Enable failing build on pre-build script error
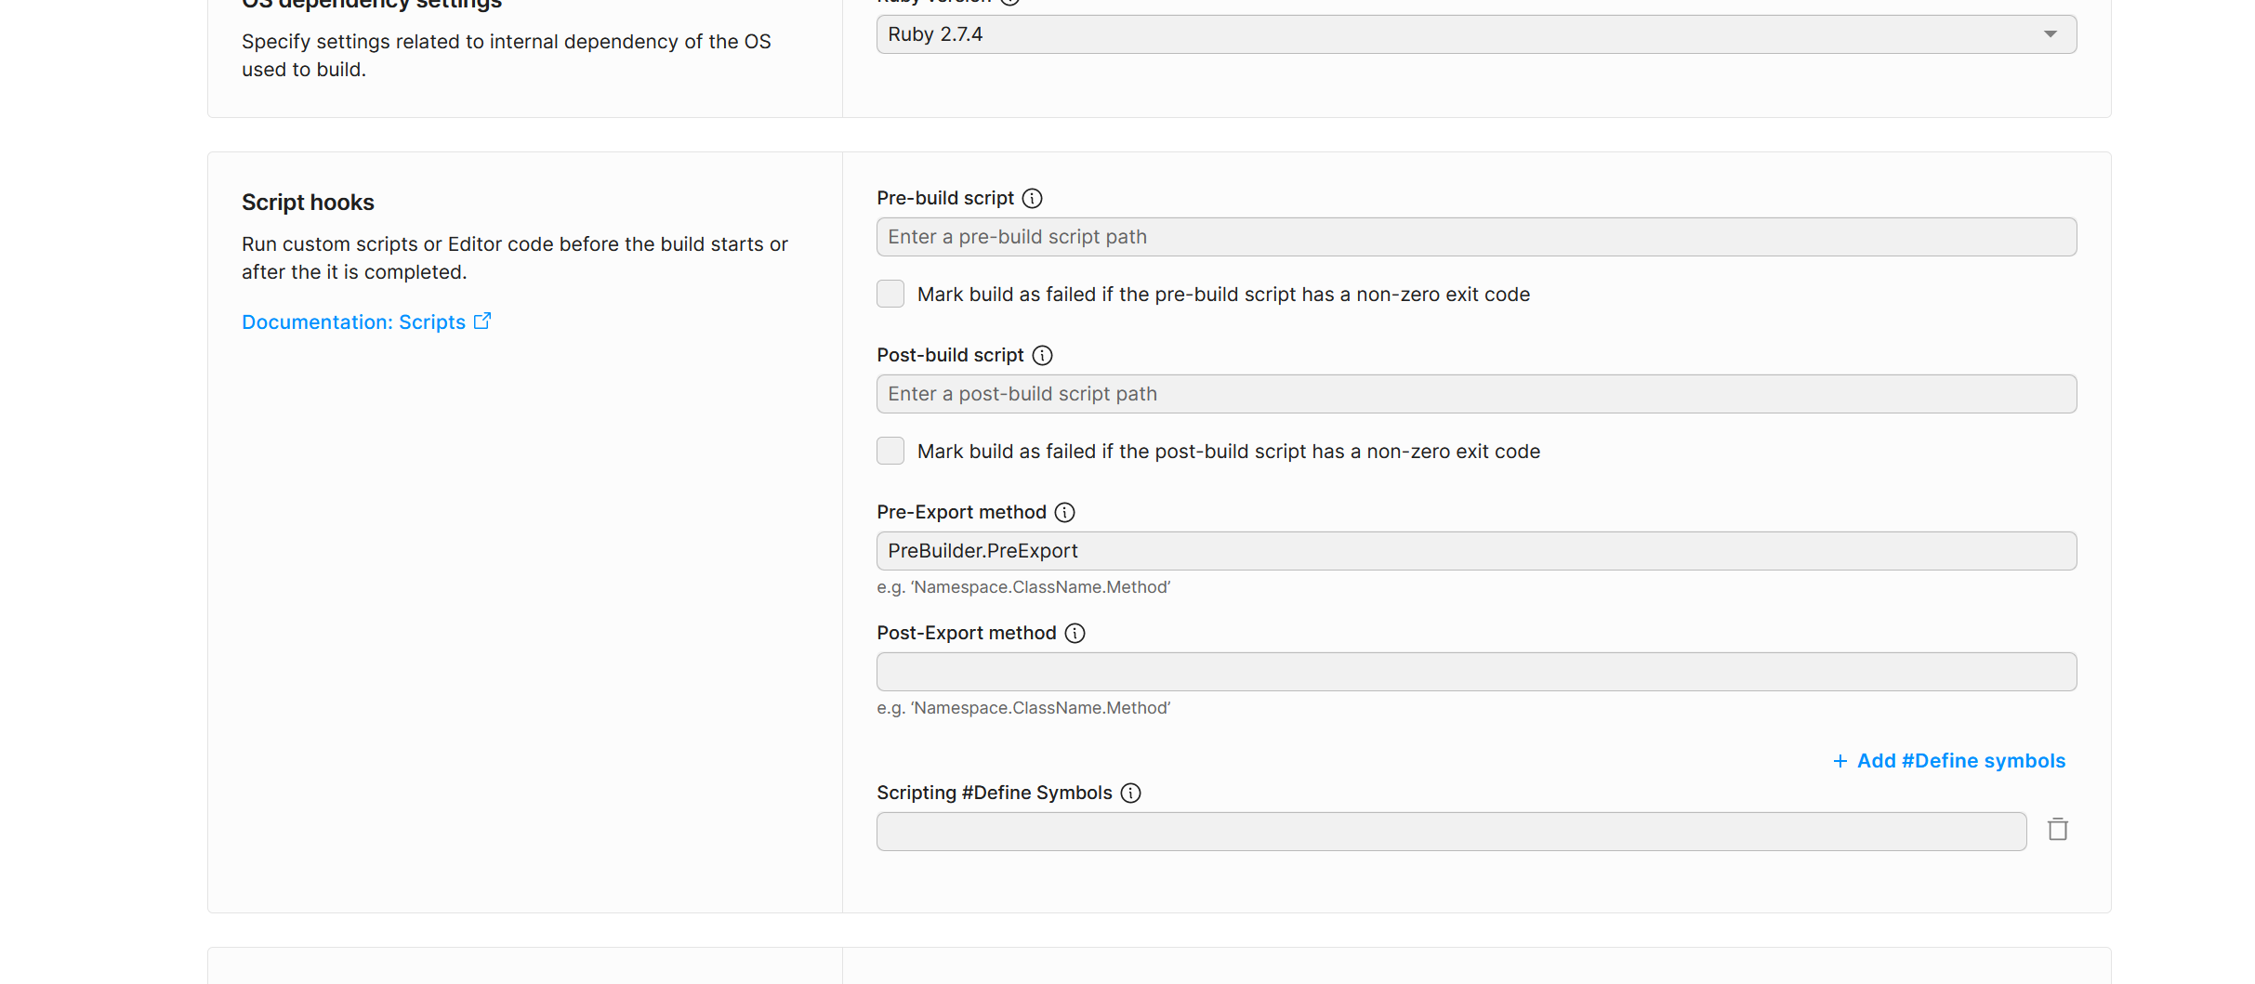Image resolution: width=2255 pixels, height=984 pixels. (x=890, y=294)
